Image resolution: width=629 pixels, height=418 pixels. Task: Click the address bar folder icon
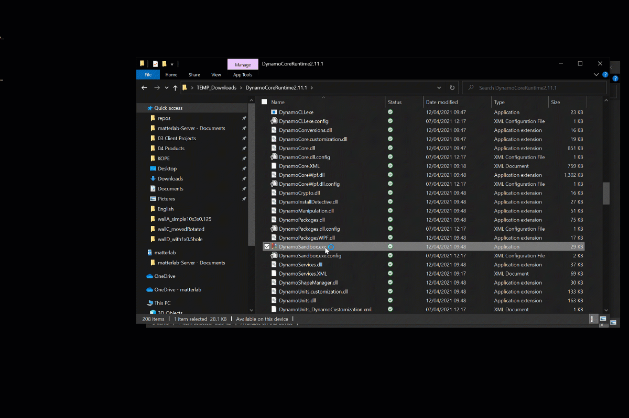click(185, 88)
